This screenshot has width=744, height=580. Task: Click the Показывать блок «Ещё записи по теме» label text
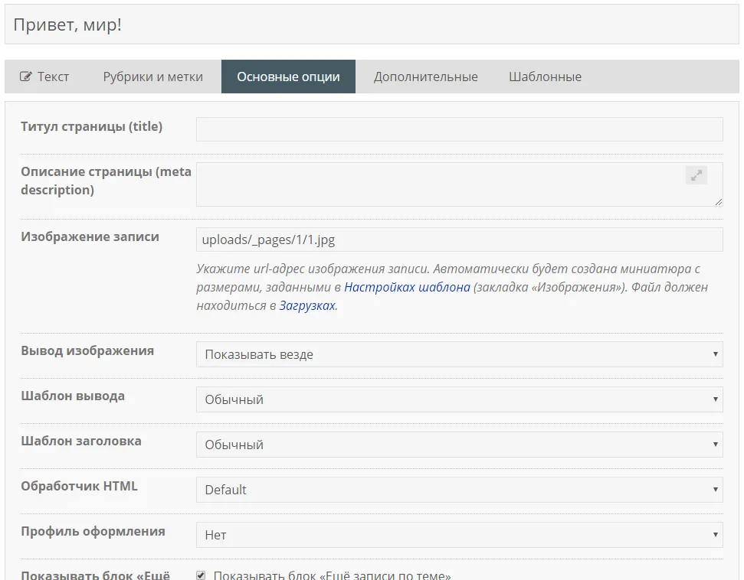[x=332, y=575]
